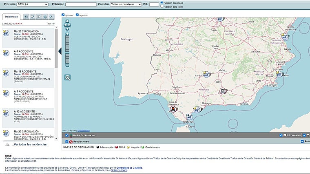Toggle the Rete... checkbox at right
The width and height of the screenshot is (310, 174).
(302, 141)
